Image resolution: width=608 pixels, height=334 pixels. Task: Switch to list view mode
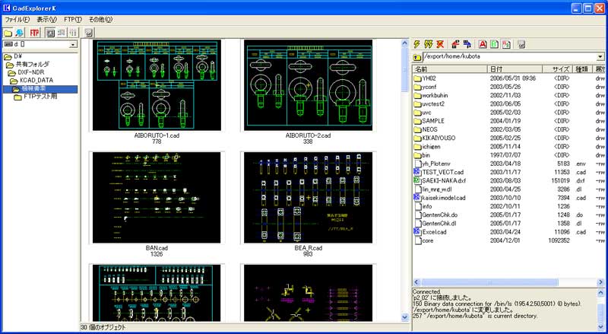point(62,33)
